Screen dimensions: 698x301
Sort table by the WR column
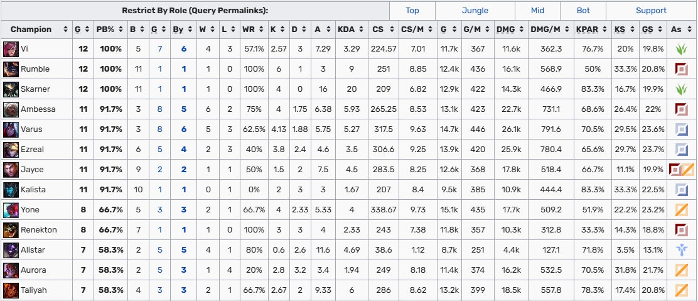252,30
